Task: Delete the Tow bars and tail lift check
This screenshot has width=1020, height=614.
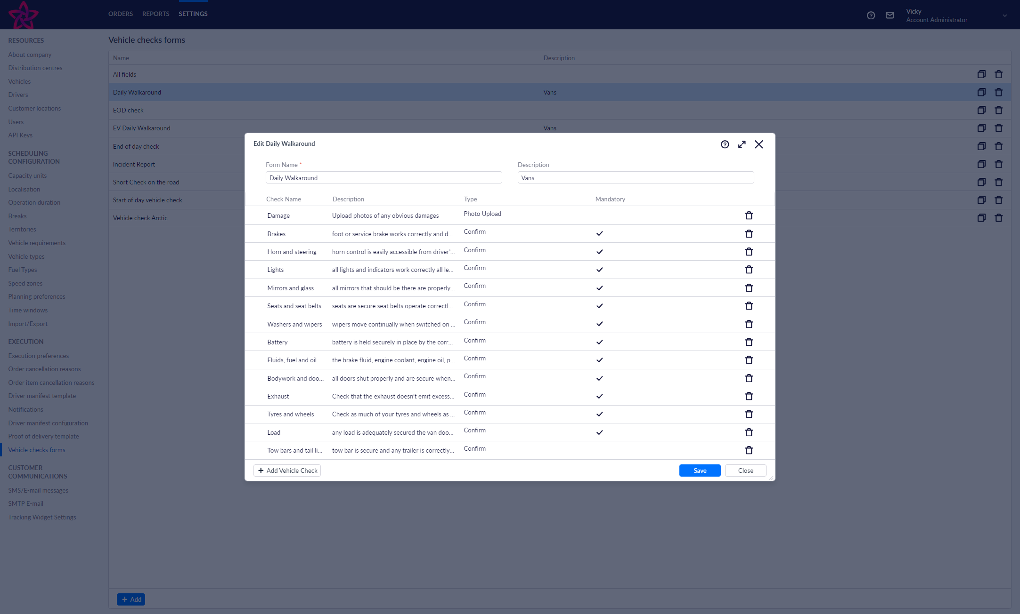Action: pyautogui.click(x=749, y=450)
